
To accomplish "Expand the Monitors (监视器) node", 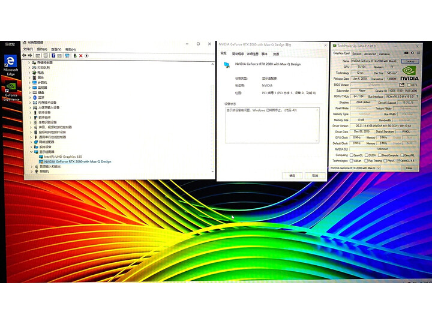I will [30, 88].
